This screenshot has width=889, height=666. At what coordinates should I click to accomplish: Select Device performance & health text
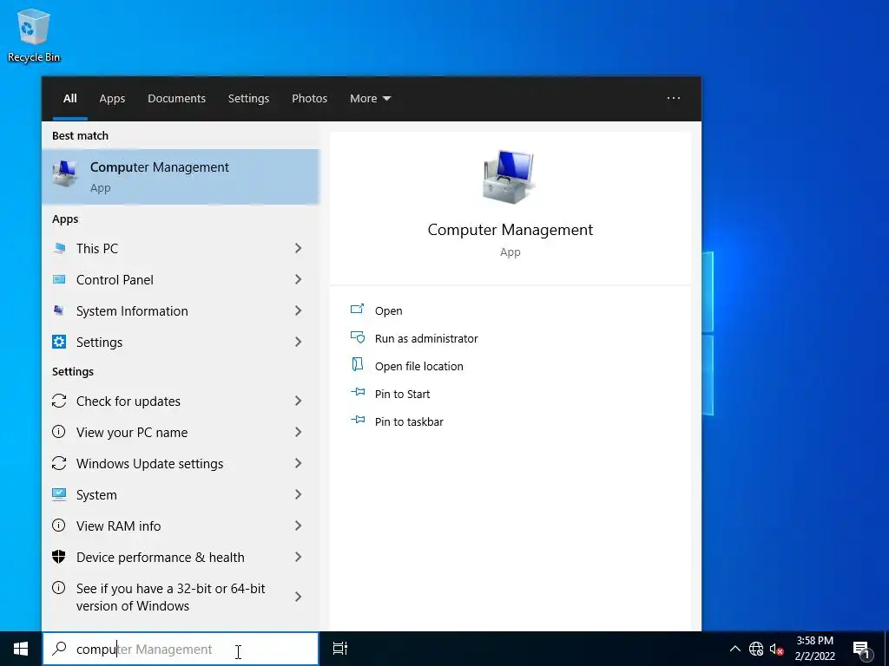(x=161, y=557)
